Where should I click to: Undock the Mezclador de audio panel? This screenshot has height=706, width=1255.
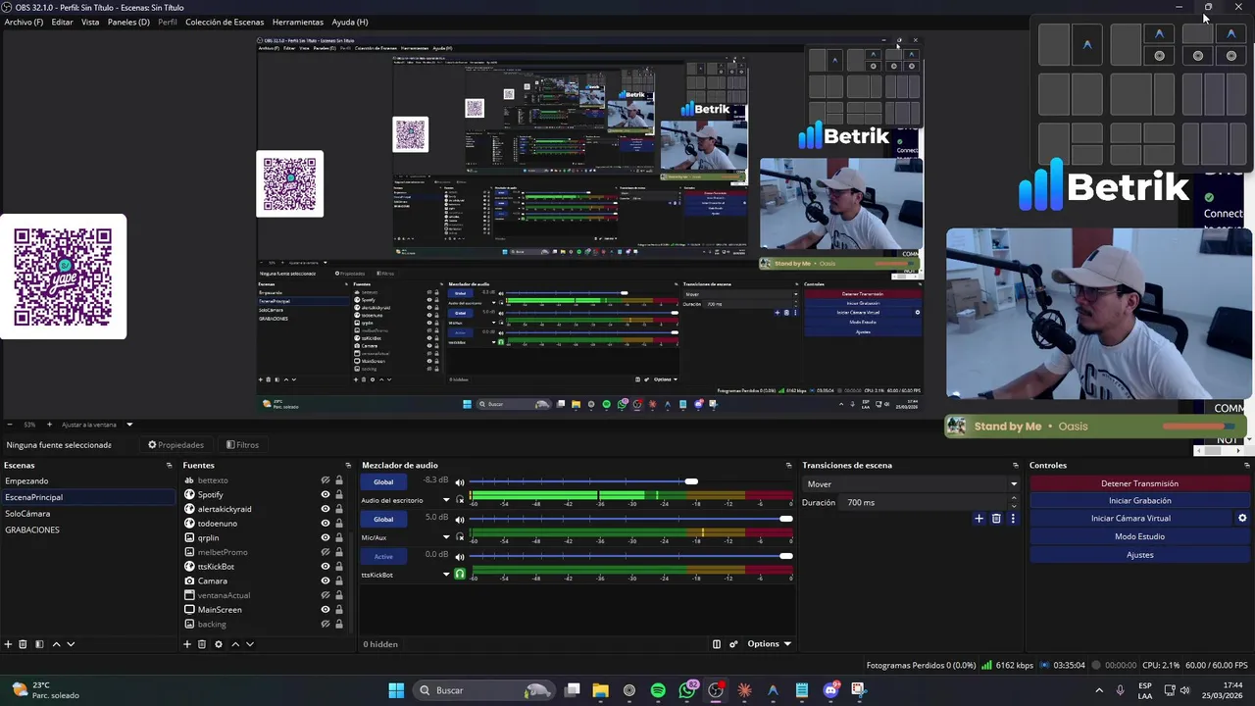(x=789, y=466)
